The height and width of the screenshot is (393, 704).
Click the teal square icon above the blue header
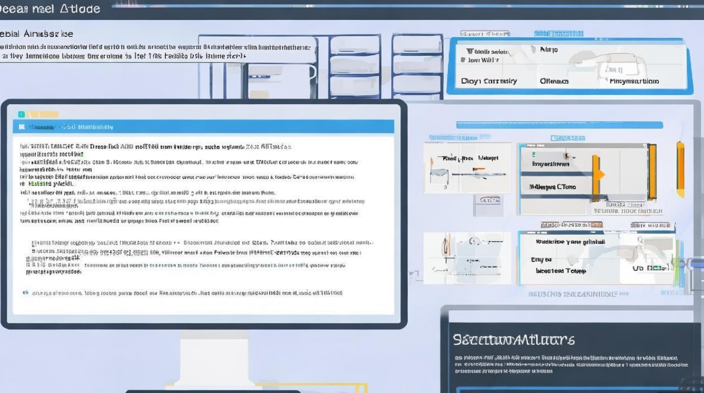21,114
